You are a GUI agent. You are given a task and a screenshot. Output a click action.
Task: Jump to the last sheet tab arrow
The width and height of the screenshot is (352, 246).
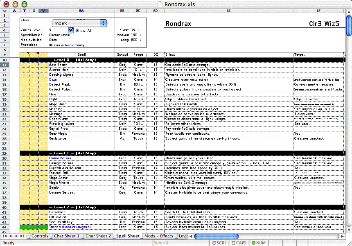coord(22,236)
